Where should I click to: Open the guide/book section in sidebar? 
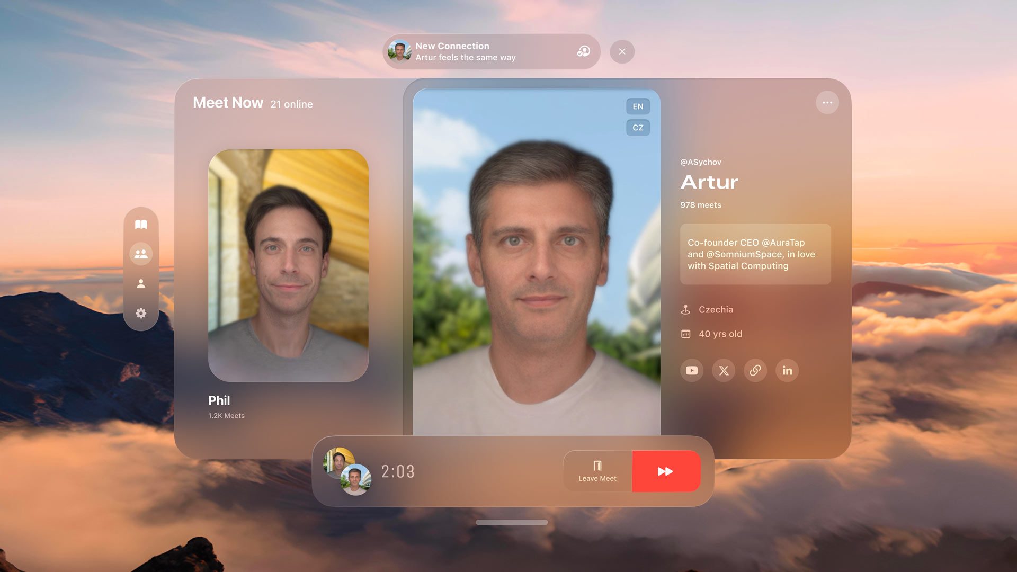(141, 224)
